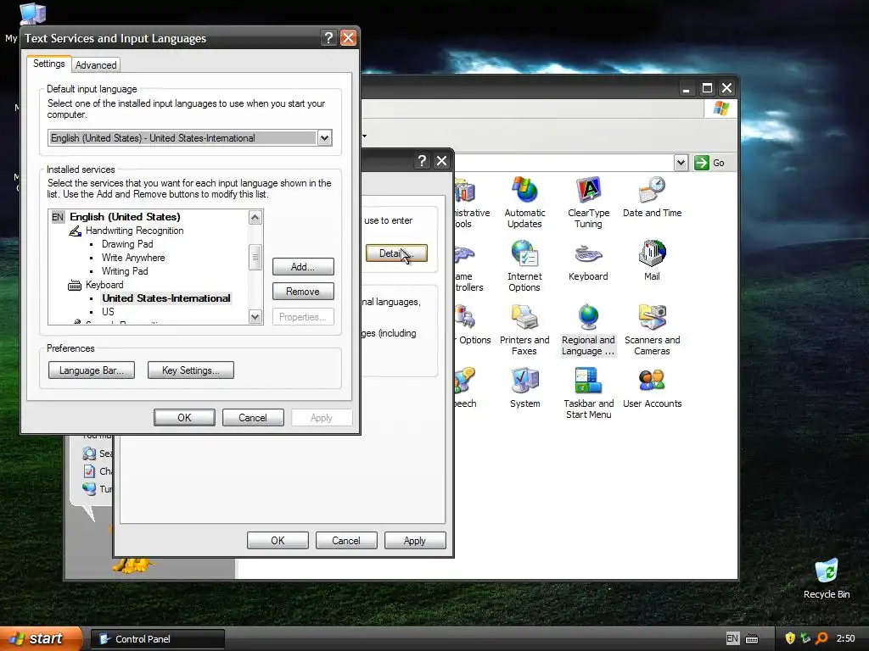The width and height of the screenshot is (869, 651).
Task: Open System control panel icon
Action: coord(524,387)
